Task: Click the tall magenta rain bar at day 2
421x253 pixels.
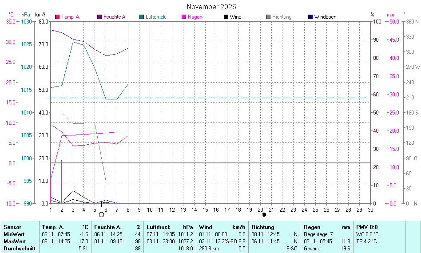Action: click(62, 182)
